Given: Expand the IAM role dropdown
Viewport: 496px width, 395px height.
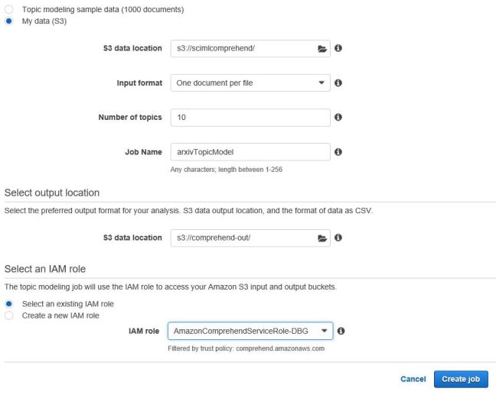Looking at the screenshot, I should point(250,331).
